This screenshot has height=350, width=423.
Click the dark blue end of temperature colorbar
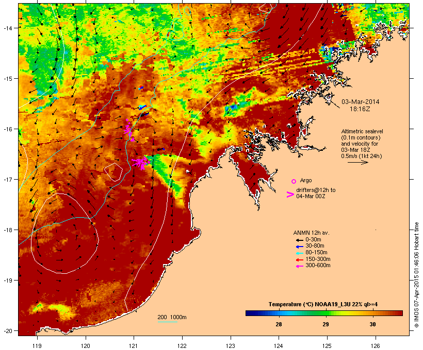pyautogui.click(x=249, y=313)
